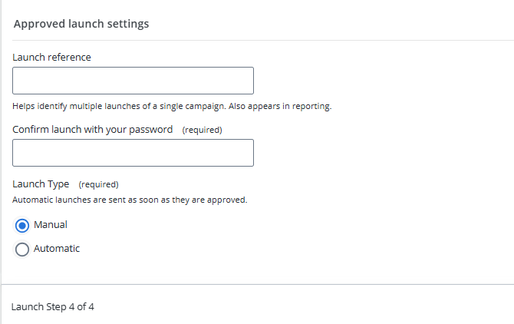The image size is (514, 324).
Task: Click the "Launch Type" label
Action: [x=41, y=184]
